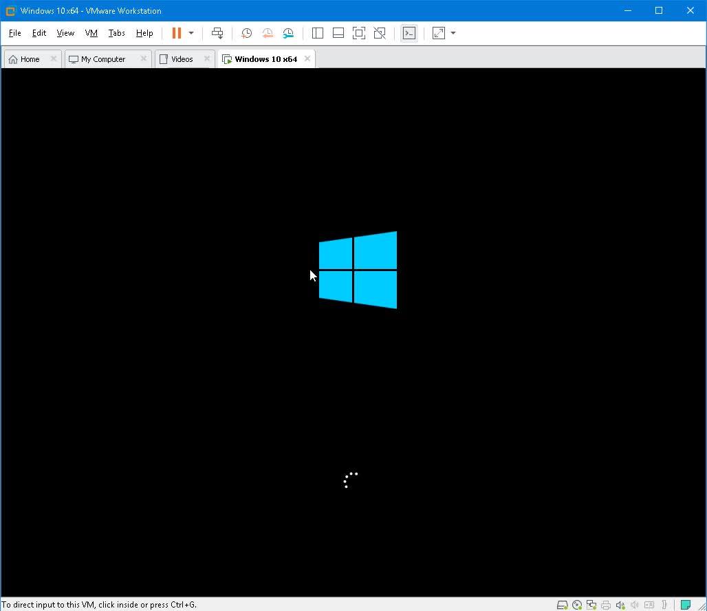Image resolution: width=707 pixels, height=611 pixels.
Task: Open the Help menu
Action: [144, 33]
